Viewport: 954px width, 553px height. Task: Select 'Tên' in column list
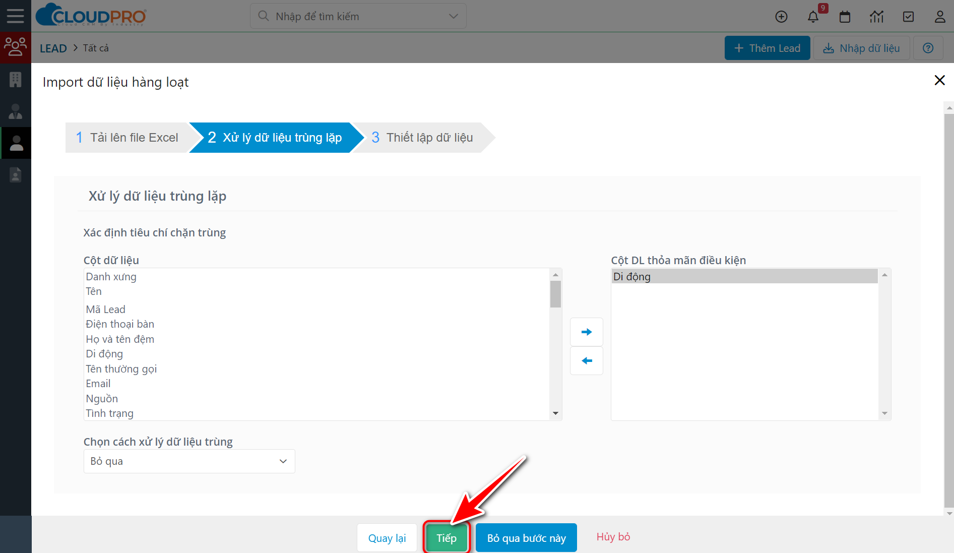[x=317, y=291]
